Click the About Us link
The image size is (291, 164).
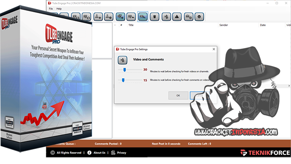[99, 153]
